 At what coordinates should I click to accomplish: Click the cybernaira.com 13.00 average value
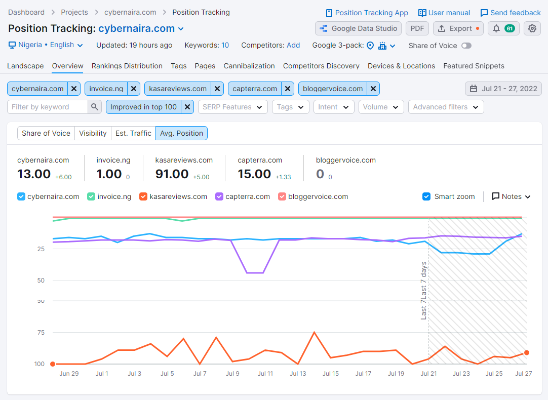click(34, 174)
